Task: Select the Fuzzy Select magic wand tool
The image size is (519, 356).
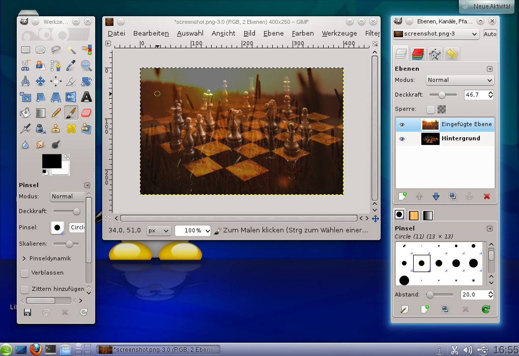Action: pos(71,50)
